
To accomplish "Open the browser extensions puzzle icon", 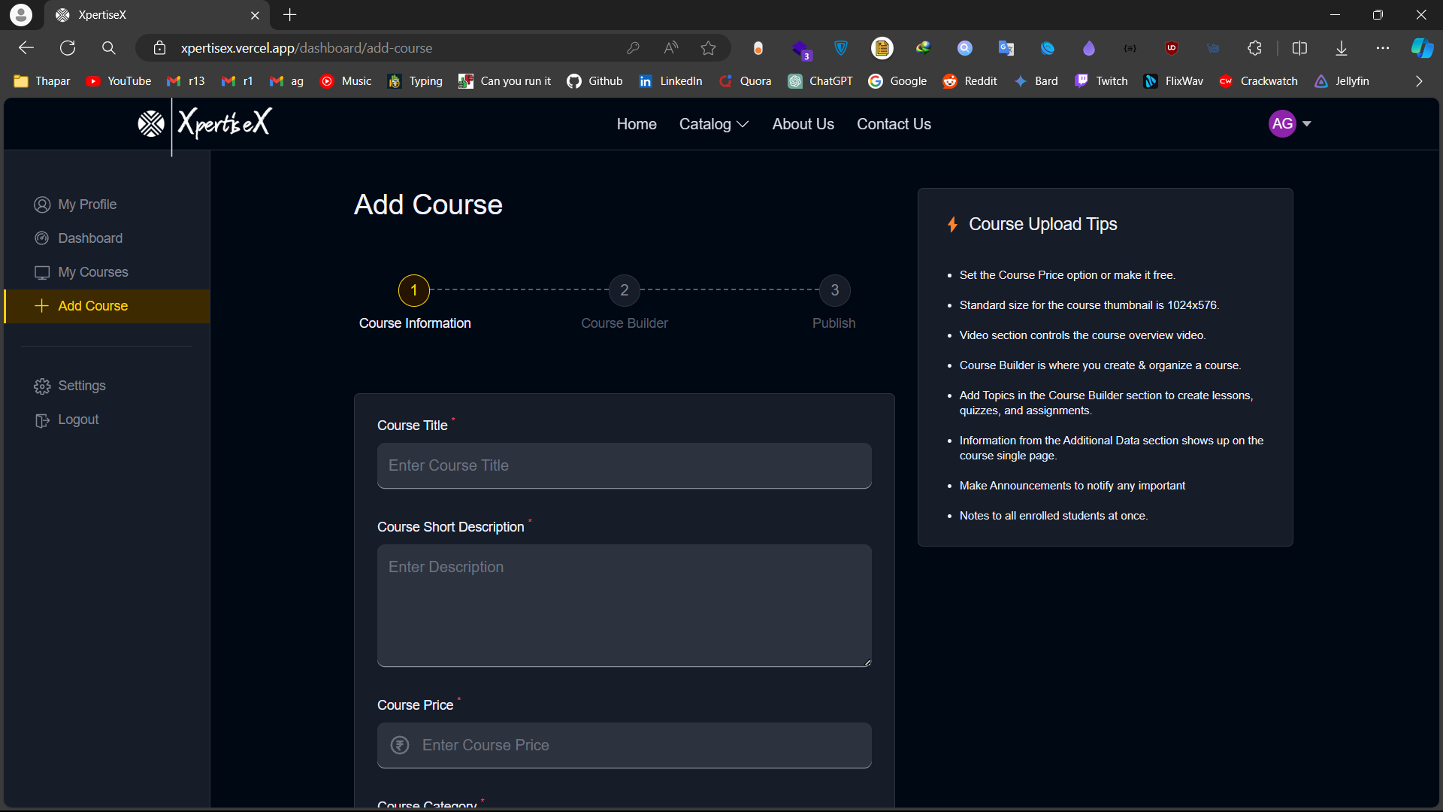I will coord(1254,48).
